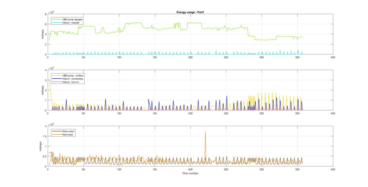Click the top plot's 'mAmps' y-axis label

42,34
